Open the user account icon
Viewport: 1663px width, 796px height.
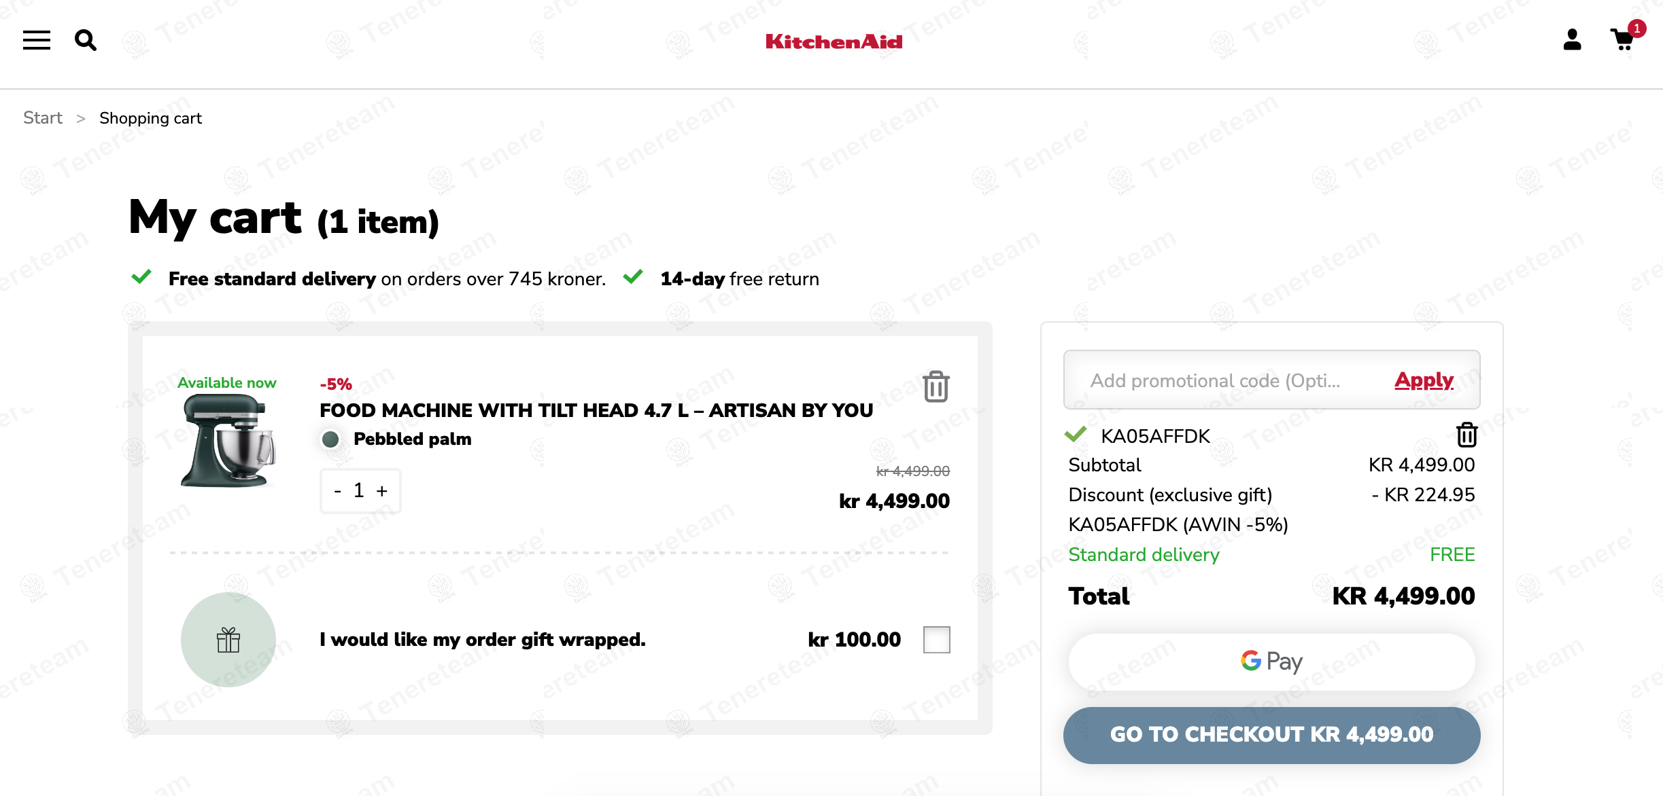(1572, 40)
